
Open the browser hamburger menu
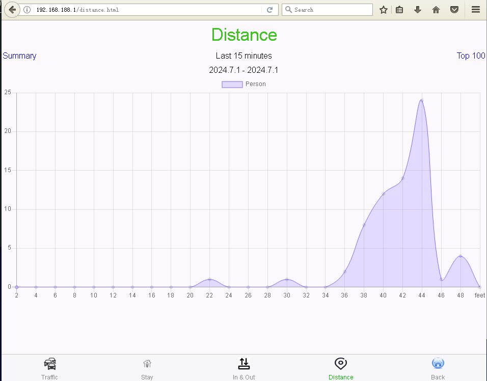[x=475, y=10]
